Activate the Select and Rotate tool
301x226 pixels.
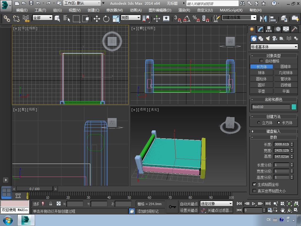point(106,19)
